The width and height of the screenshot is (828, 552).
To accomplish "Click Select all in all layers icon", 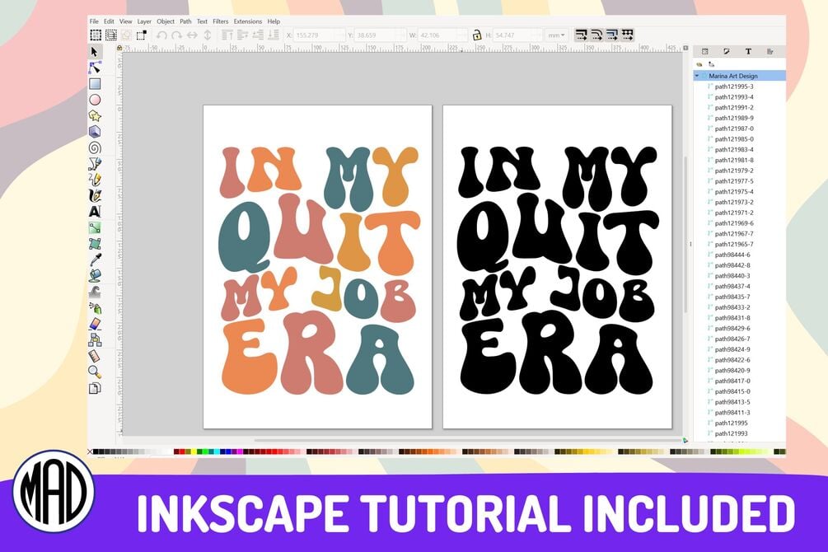I will (x=111, y=35).
